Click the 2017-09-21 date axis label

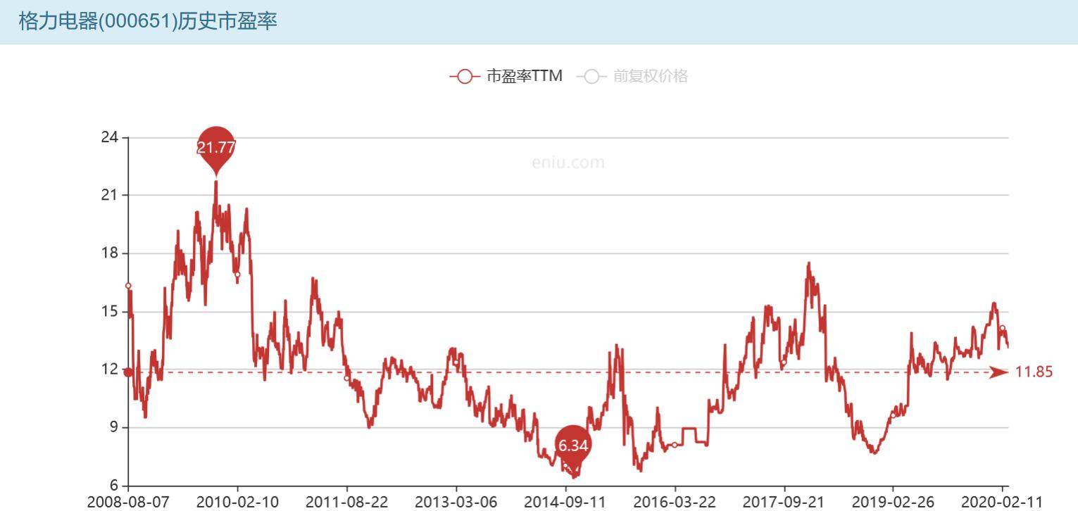pos(784,502)
